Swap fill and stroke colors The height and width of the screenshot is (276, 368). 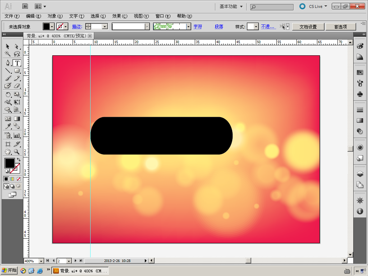(19, 159)
